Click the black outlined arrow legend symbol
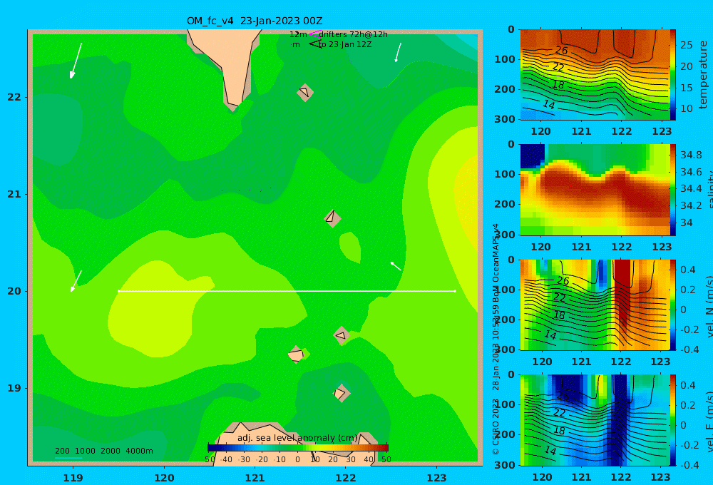 pyautogui.click(x=315, y=44)
